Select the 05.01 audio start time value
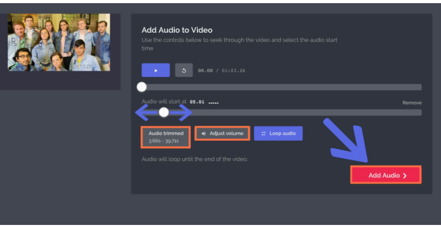The width and height of the screenshot is (441, 226). tap(197, 102)
